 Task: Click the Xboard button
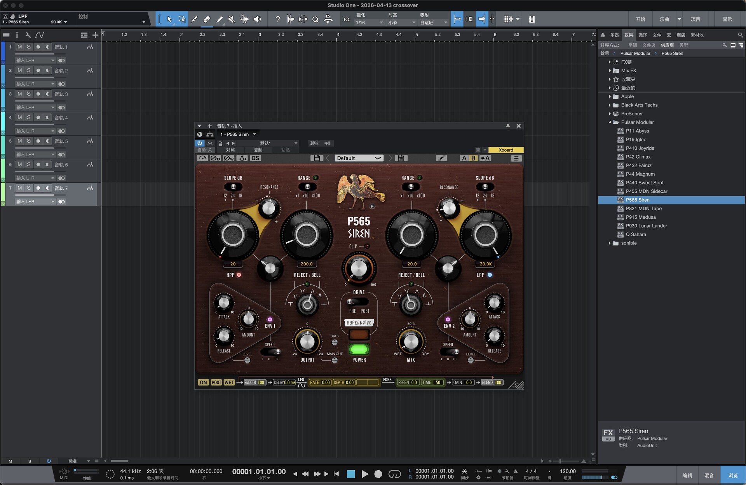(x=505, y=150)
